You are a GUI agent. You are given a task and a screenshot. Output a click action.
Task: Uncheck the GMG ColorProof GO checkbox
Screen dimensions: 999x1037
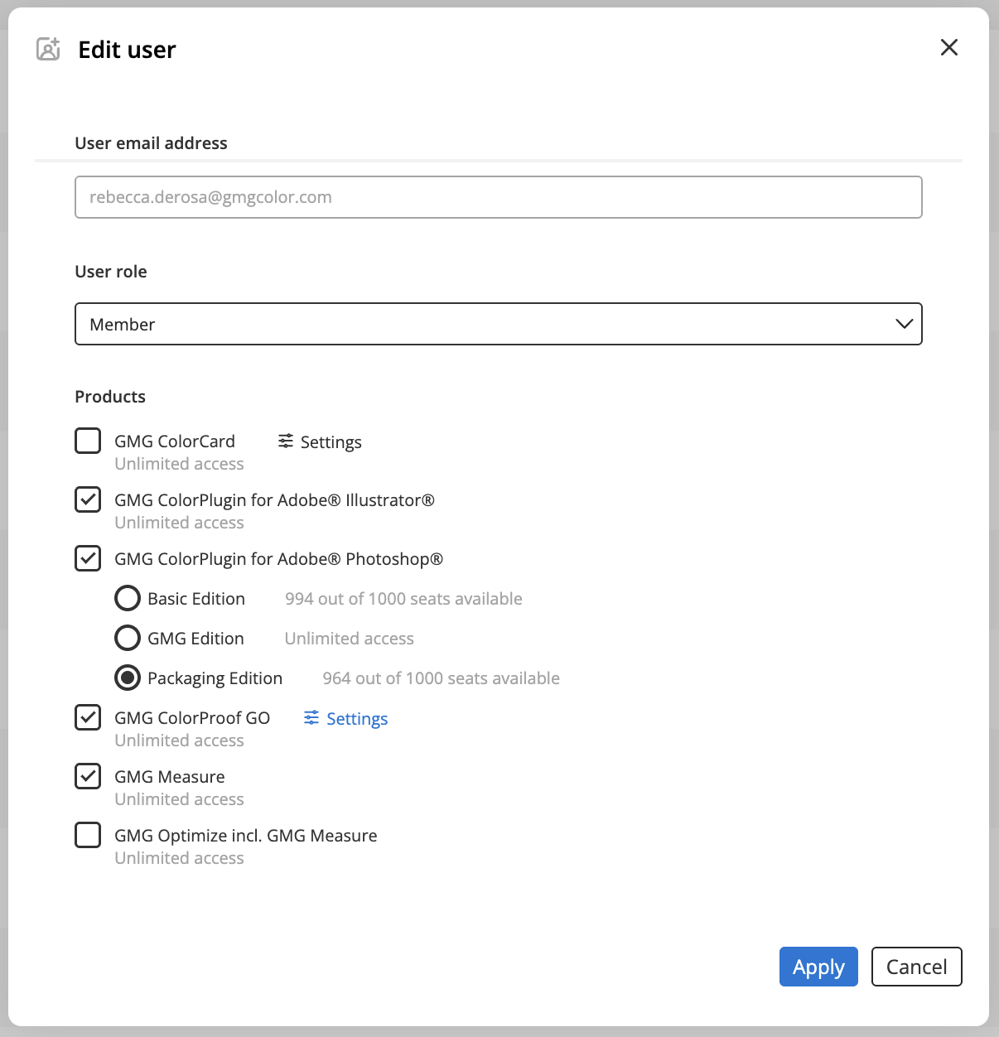tap(88, 717)
